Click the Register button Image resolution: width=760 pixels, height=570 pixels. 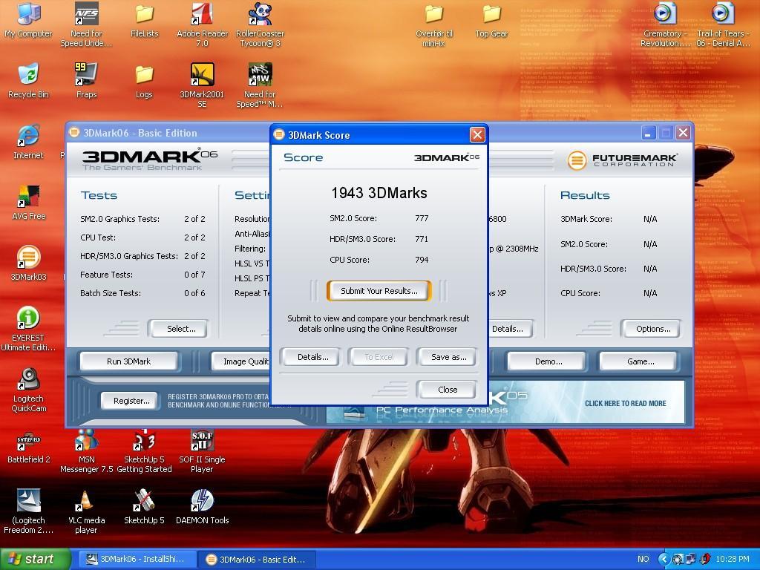131,401
